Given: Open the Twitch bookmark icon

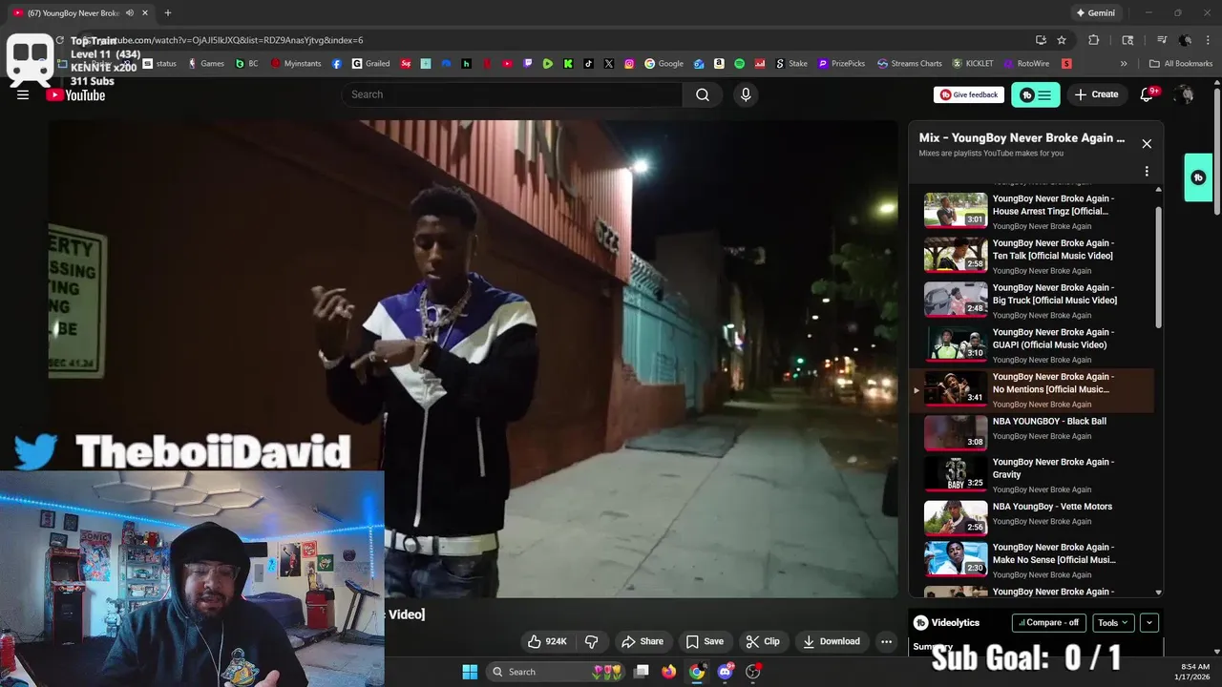Looking at the screenshot, I should pyautogui.click(x=528, y=64).
